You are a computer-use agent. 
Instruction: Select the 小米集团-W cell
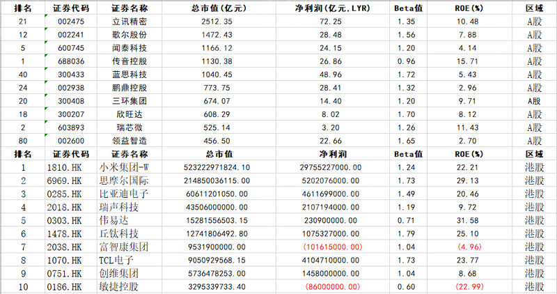130,167
